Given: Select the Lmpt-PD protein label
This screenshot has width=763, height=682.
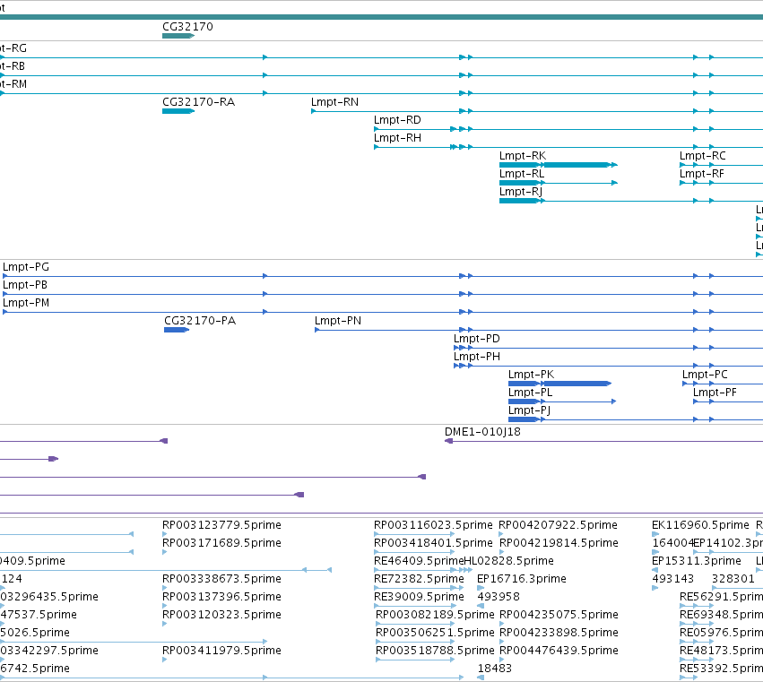Looking at the screenshot, I should (x=476, y=339).
